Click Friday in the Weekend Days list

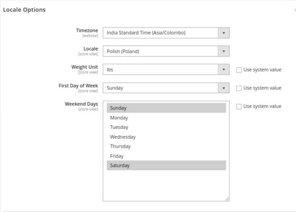pos(166,156)
